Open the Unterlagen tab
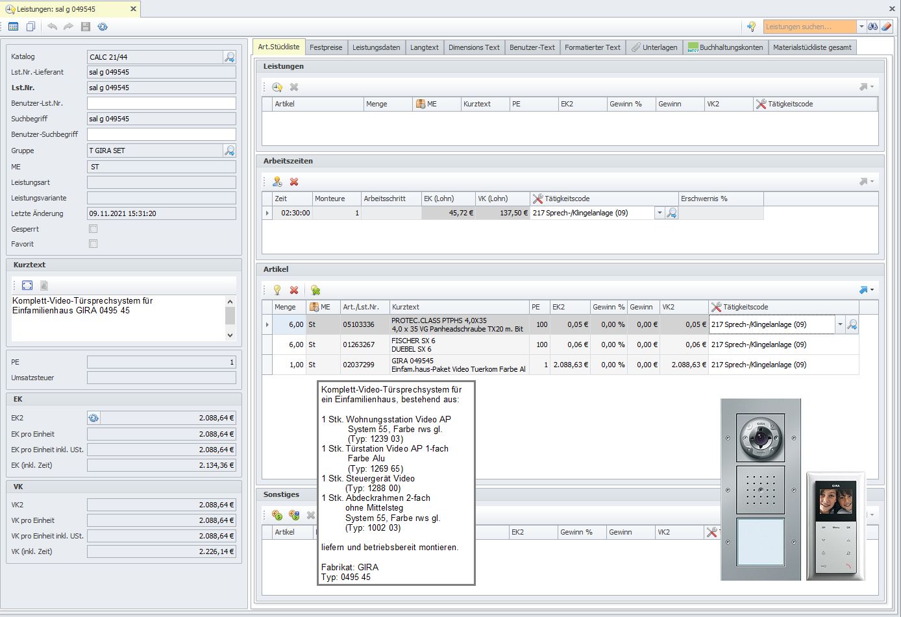901x617 pixels. coord(654,47)
